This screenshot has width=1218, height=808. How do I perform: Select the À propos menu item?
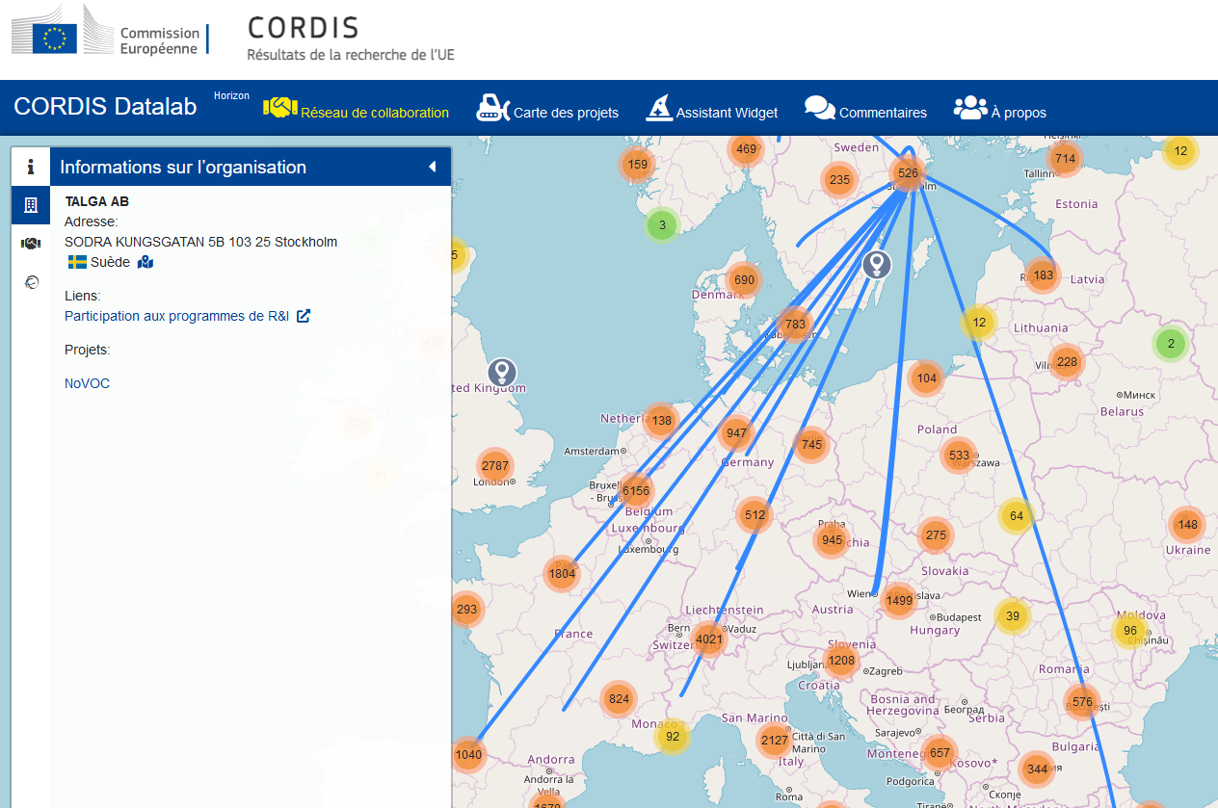999,112
